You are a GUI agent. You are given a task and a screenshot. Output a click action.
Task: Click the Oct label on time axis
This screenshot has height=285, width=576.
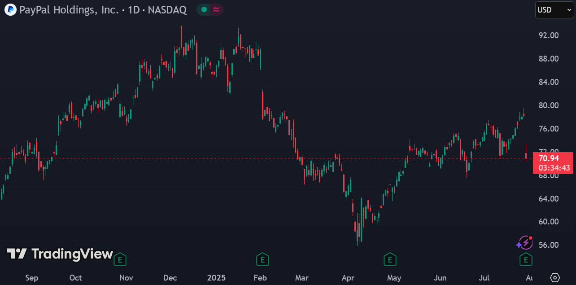pos(76,278)
